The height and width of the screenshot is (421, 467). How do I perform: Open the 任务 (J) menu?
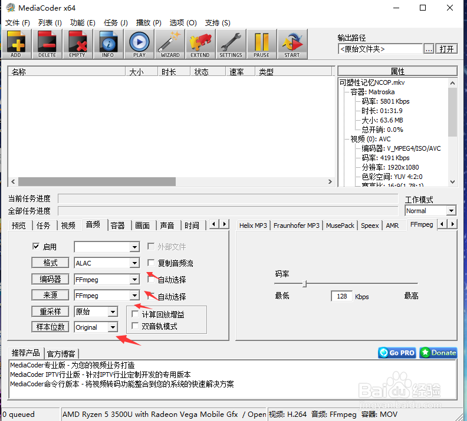[x=116, y=23]
